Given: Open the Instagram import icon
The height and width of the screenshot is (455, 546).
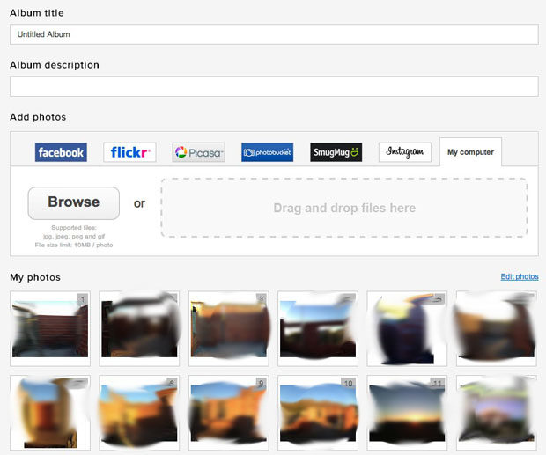Looking at the screenshot, I should point(405,152).
